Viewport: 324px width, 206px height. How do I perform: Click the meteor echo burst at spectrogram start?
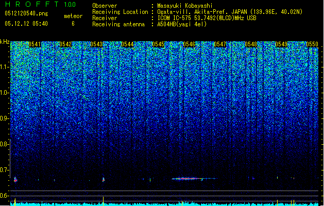15,180
